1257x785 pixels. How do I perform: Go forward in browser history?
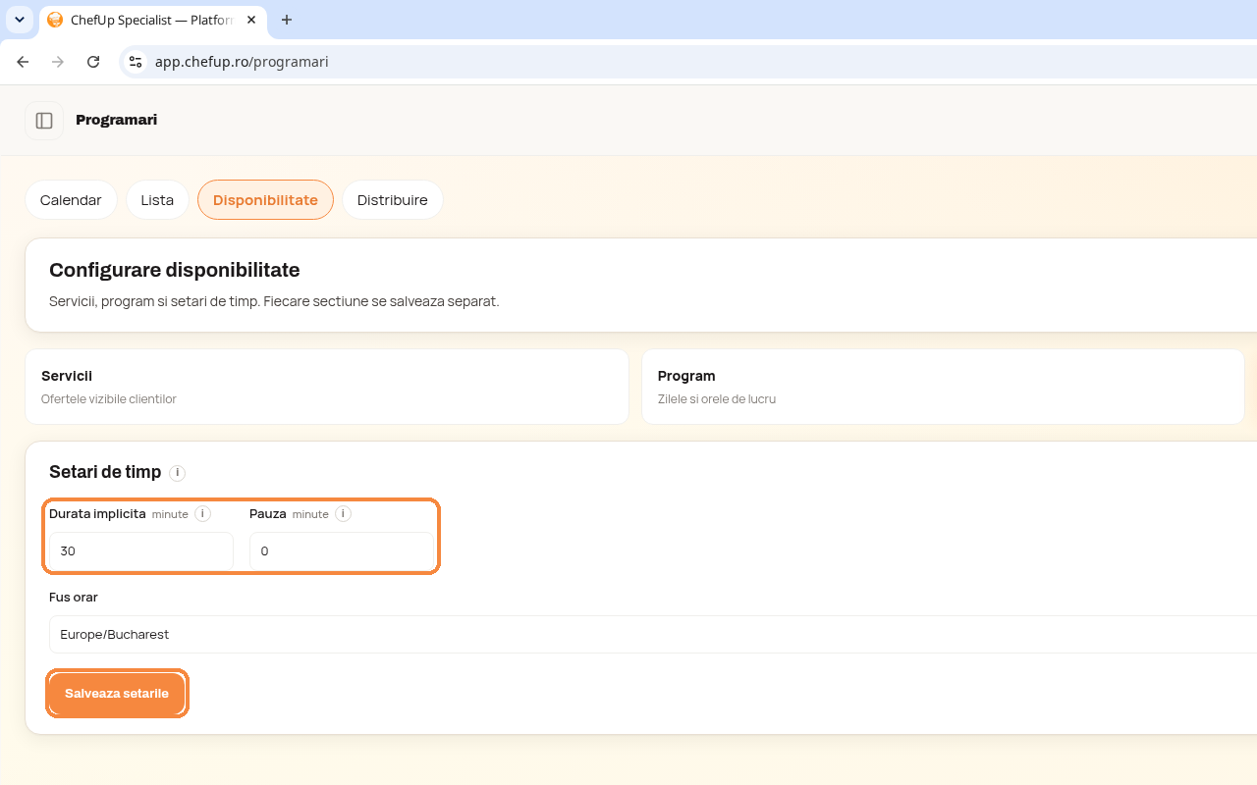58,62
